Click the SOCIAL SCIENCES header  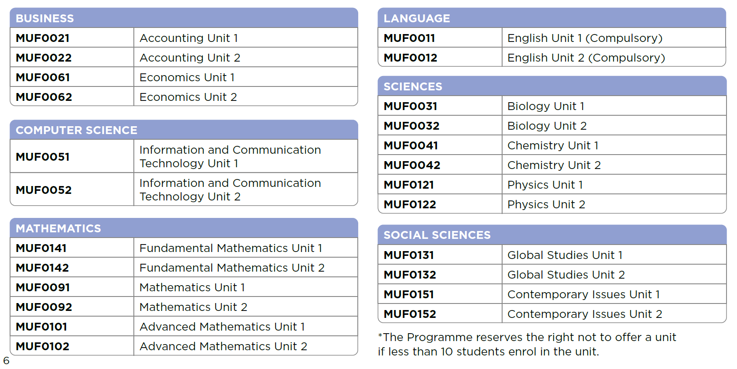click(437, 235)
